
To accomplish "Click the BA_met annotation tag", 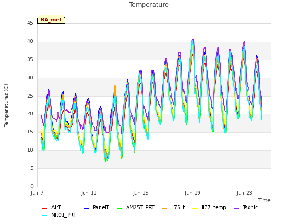I will pyautogui.click(x=51, y=20).
